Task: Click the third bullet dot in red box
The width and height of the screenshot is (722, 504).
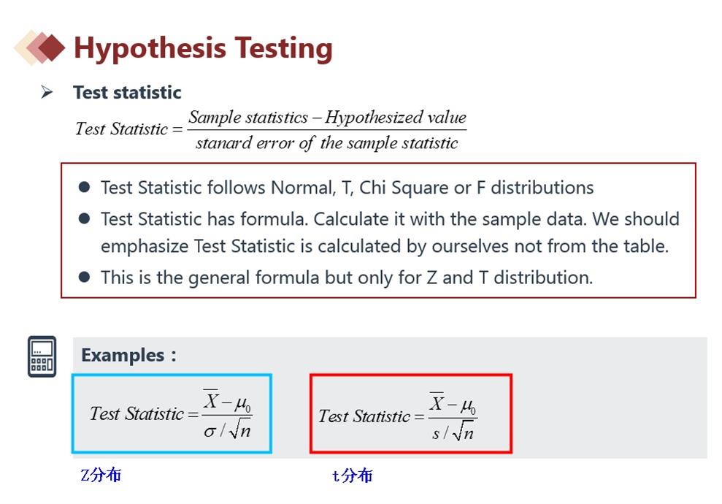Action: click(x=84, y=276)
